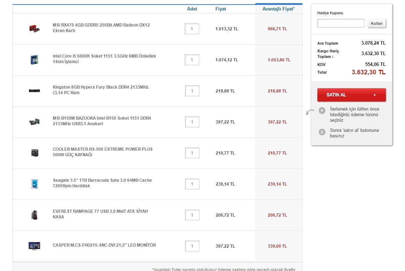Click Fiyat value 397,22 TL for Casper monitor
The image size is (405, 271).
pyautogui.click(x=225, y=246)
